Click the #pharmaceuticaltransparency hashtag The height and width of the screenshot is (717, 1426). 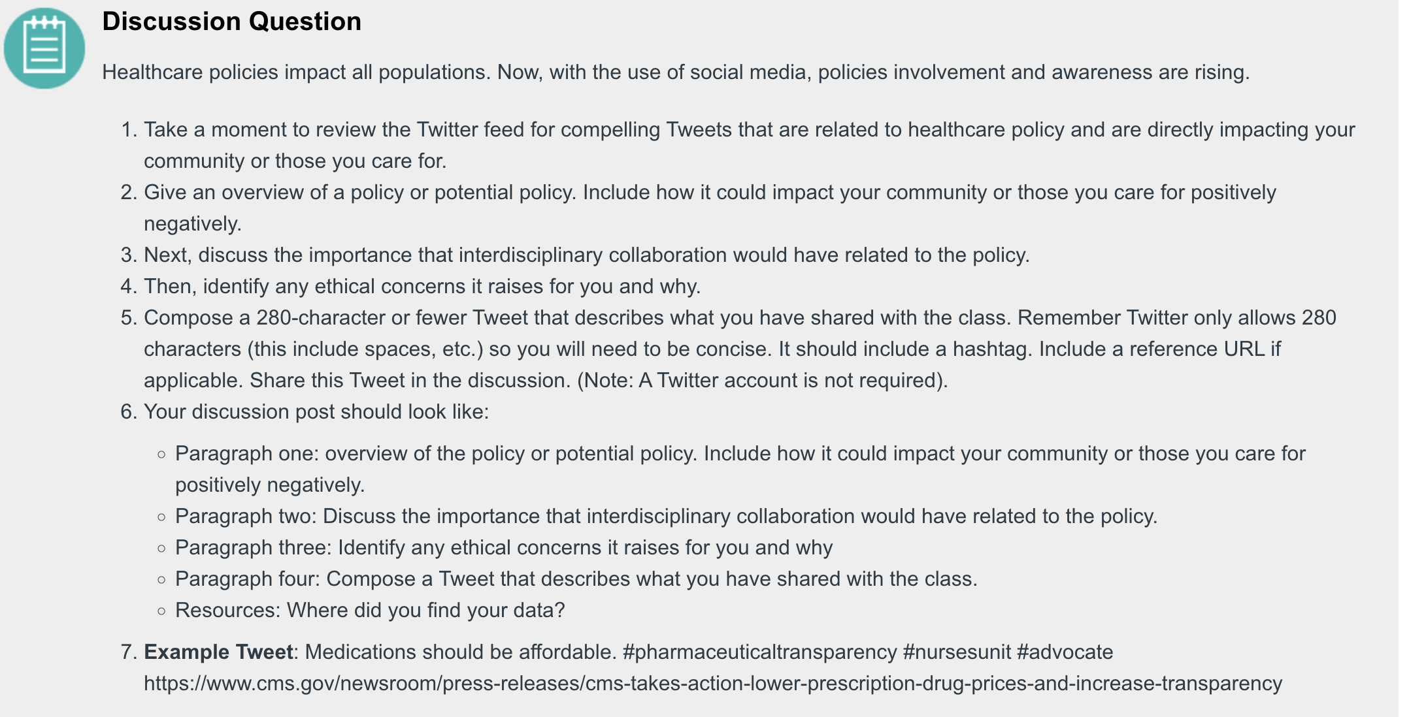click(759, 652)
